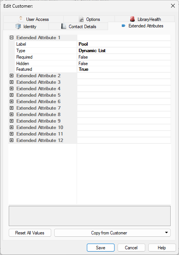Click the Options document gear icon
Image resolution: width=179 pixels, height=255 pixels.
tap(81, 19)
